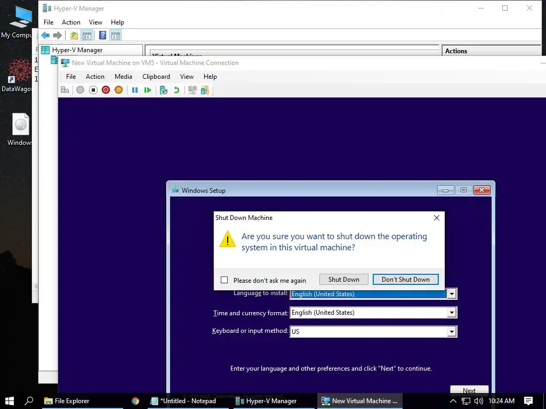Open File menu in VM Connection window
The image size is (546, 409).
coord(71,77)
